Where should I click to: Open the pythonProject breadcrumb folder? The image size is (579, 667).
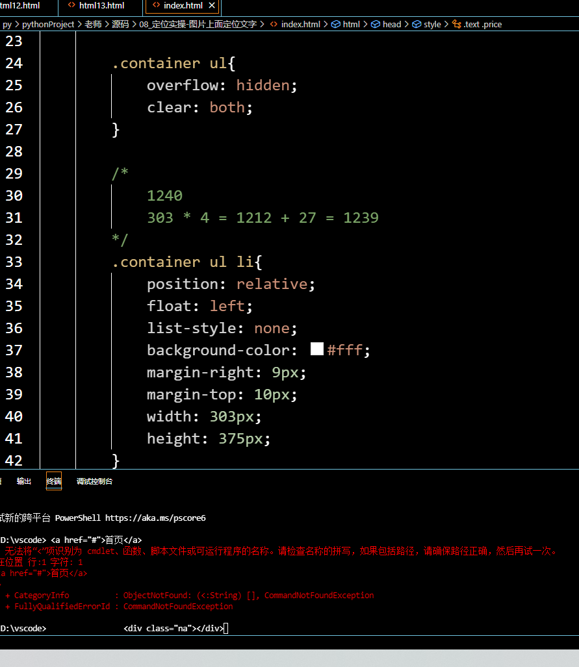click(48, 24)
